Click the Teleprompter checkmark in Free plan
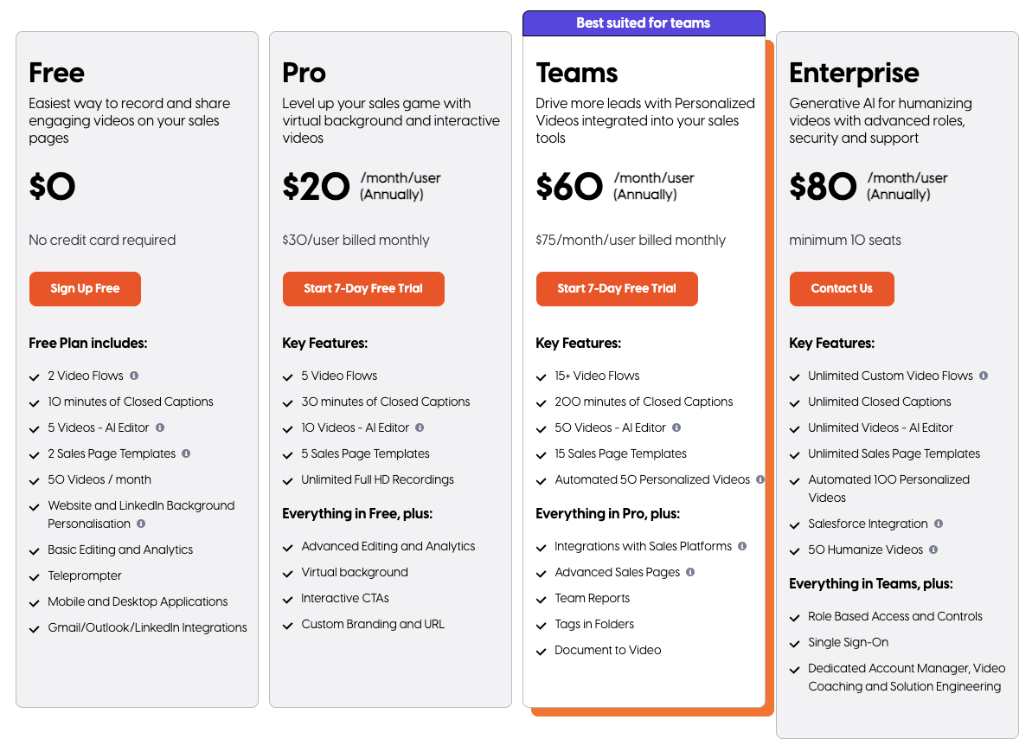This screenshot has width=1032, height=752. click(35, 577)
